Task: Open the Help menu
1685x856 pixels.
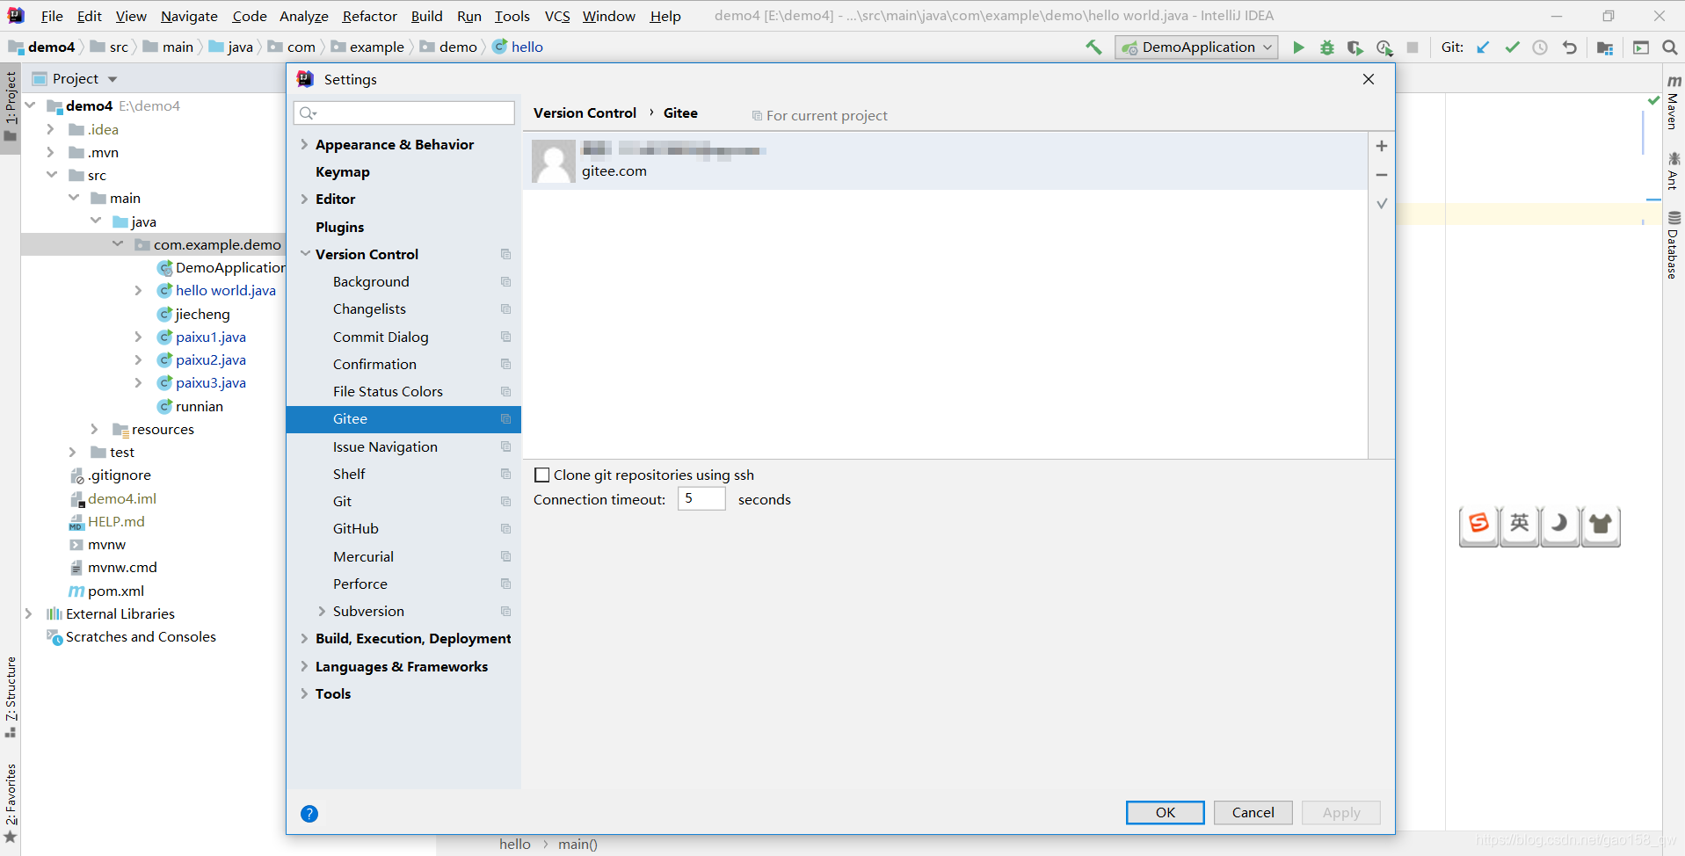Action: click(665, 16)
